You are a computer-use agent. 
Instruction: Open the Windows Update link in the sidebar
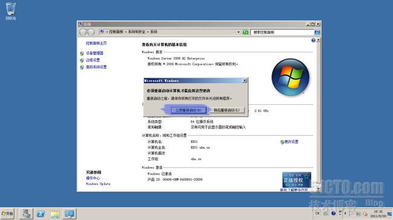(98, 184)
